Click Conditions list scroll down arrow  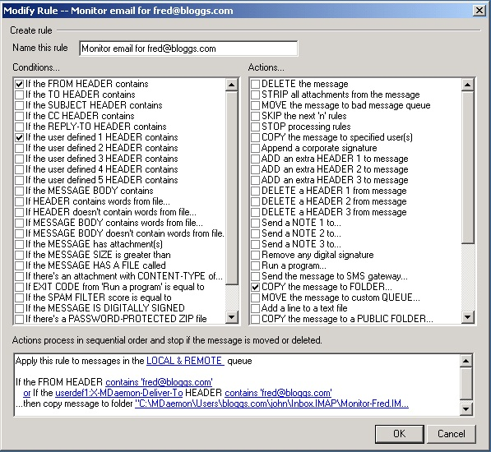[232, 317]
